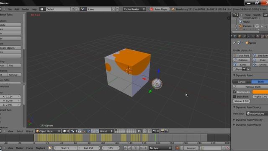Open the Object Data properties tab
This screenshot has width=268, height=151.
pos(253,36)
